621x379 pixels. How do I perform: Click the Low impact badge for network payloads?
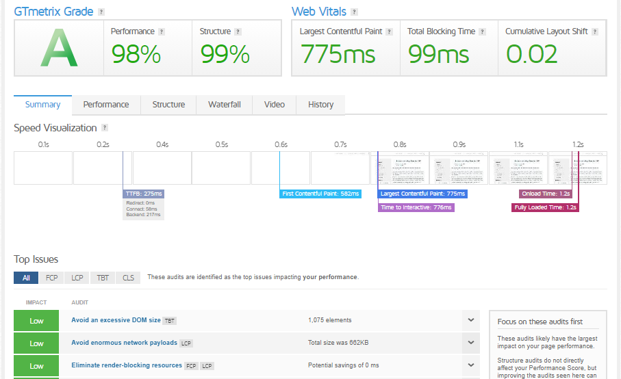(x=36, y=343)
